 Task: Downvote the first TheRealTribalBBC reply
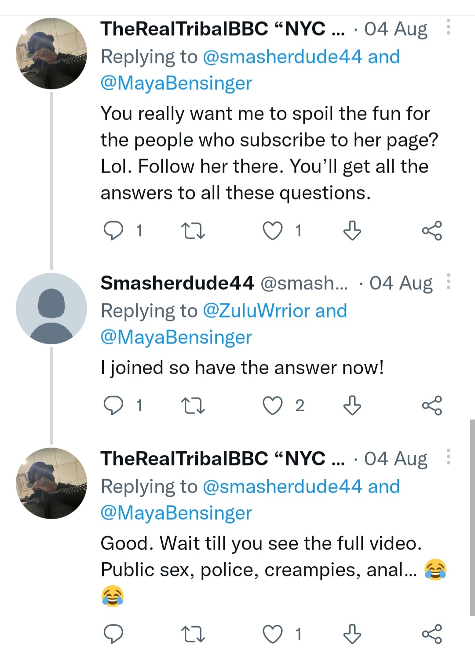(x=352, y=230)
